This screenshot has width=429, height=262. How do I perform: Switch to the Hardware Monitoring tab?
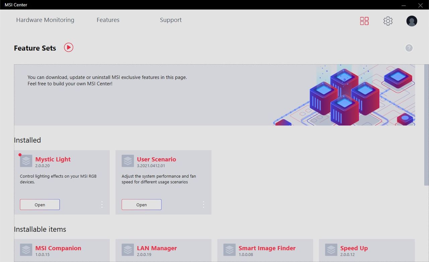tap(45, 20)
